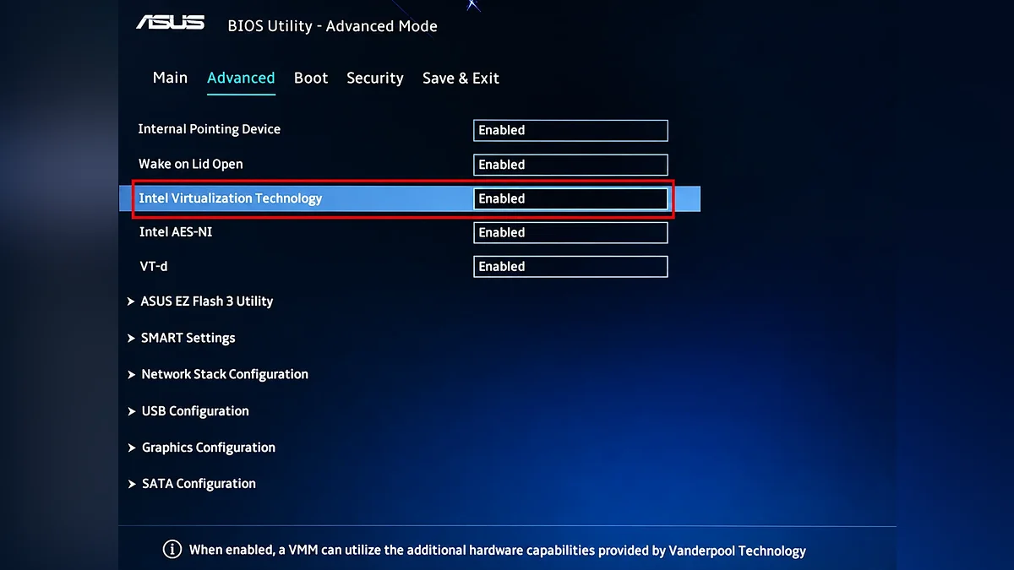This screenshot has height=570, width=1014.
Task: Open Network Stack Configuration submenu
Action: pos(225,374)
